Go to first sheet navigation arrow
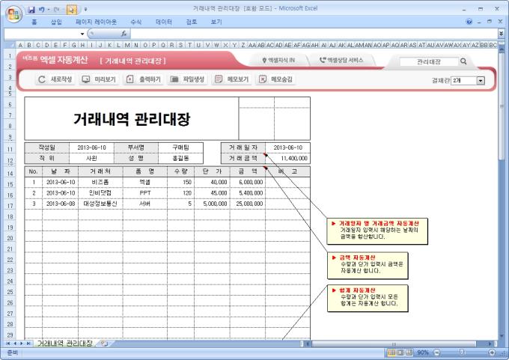This screenshot has width=509, height=360. 7,344
